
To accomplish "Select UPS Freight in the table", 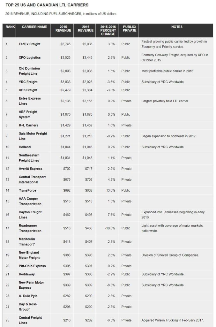I will pos(28,90).
